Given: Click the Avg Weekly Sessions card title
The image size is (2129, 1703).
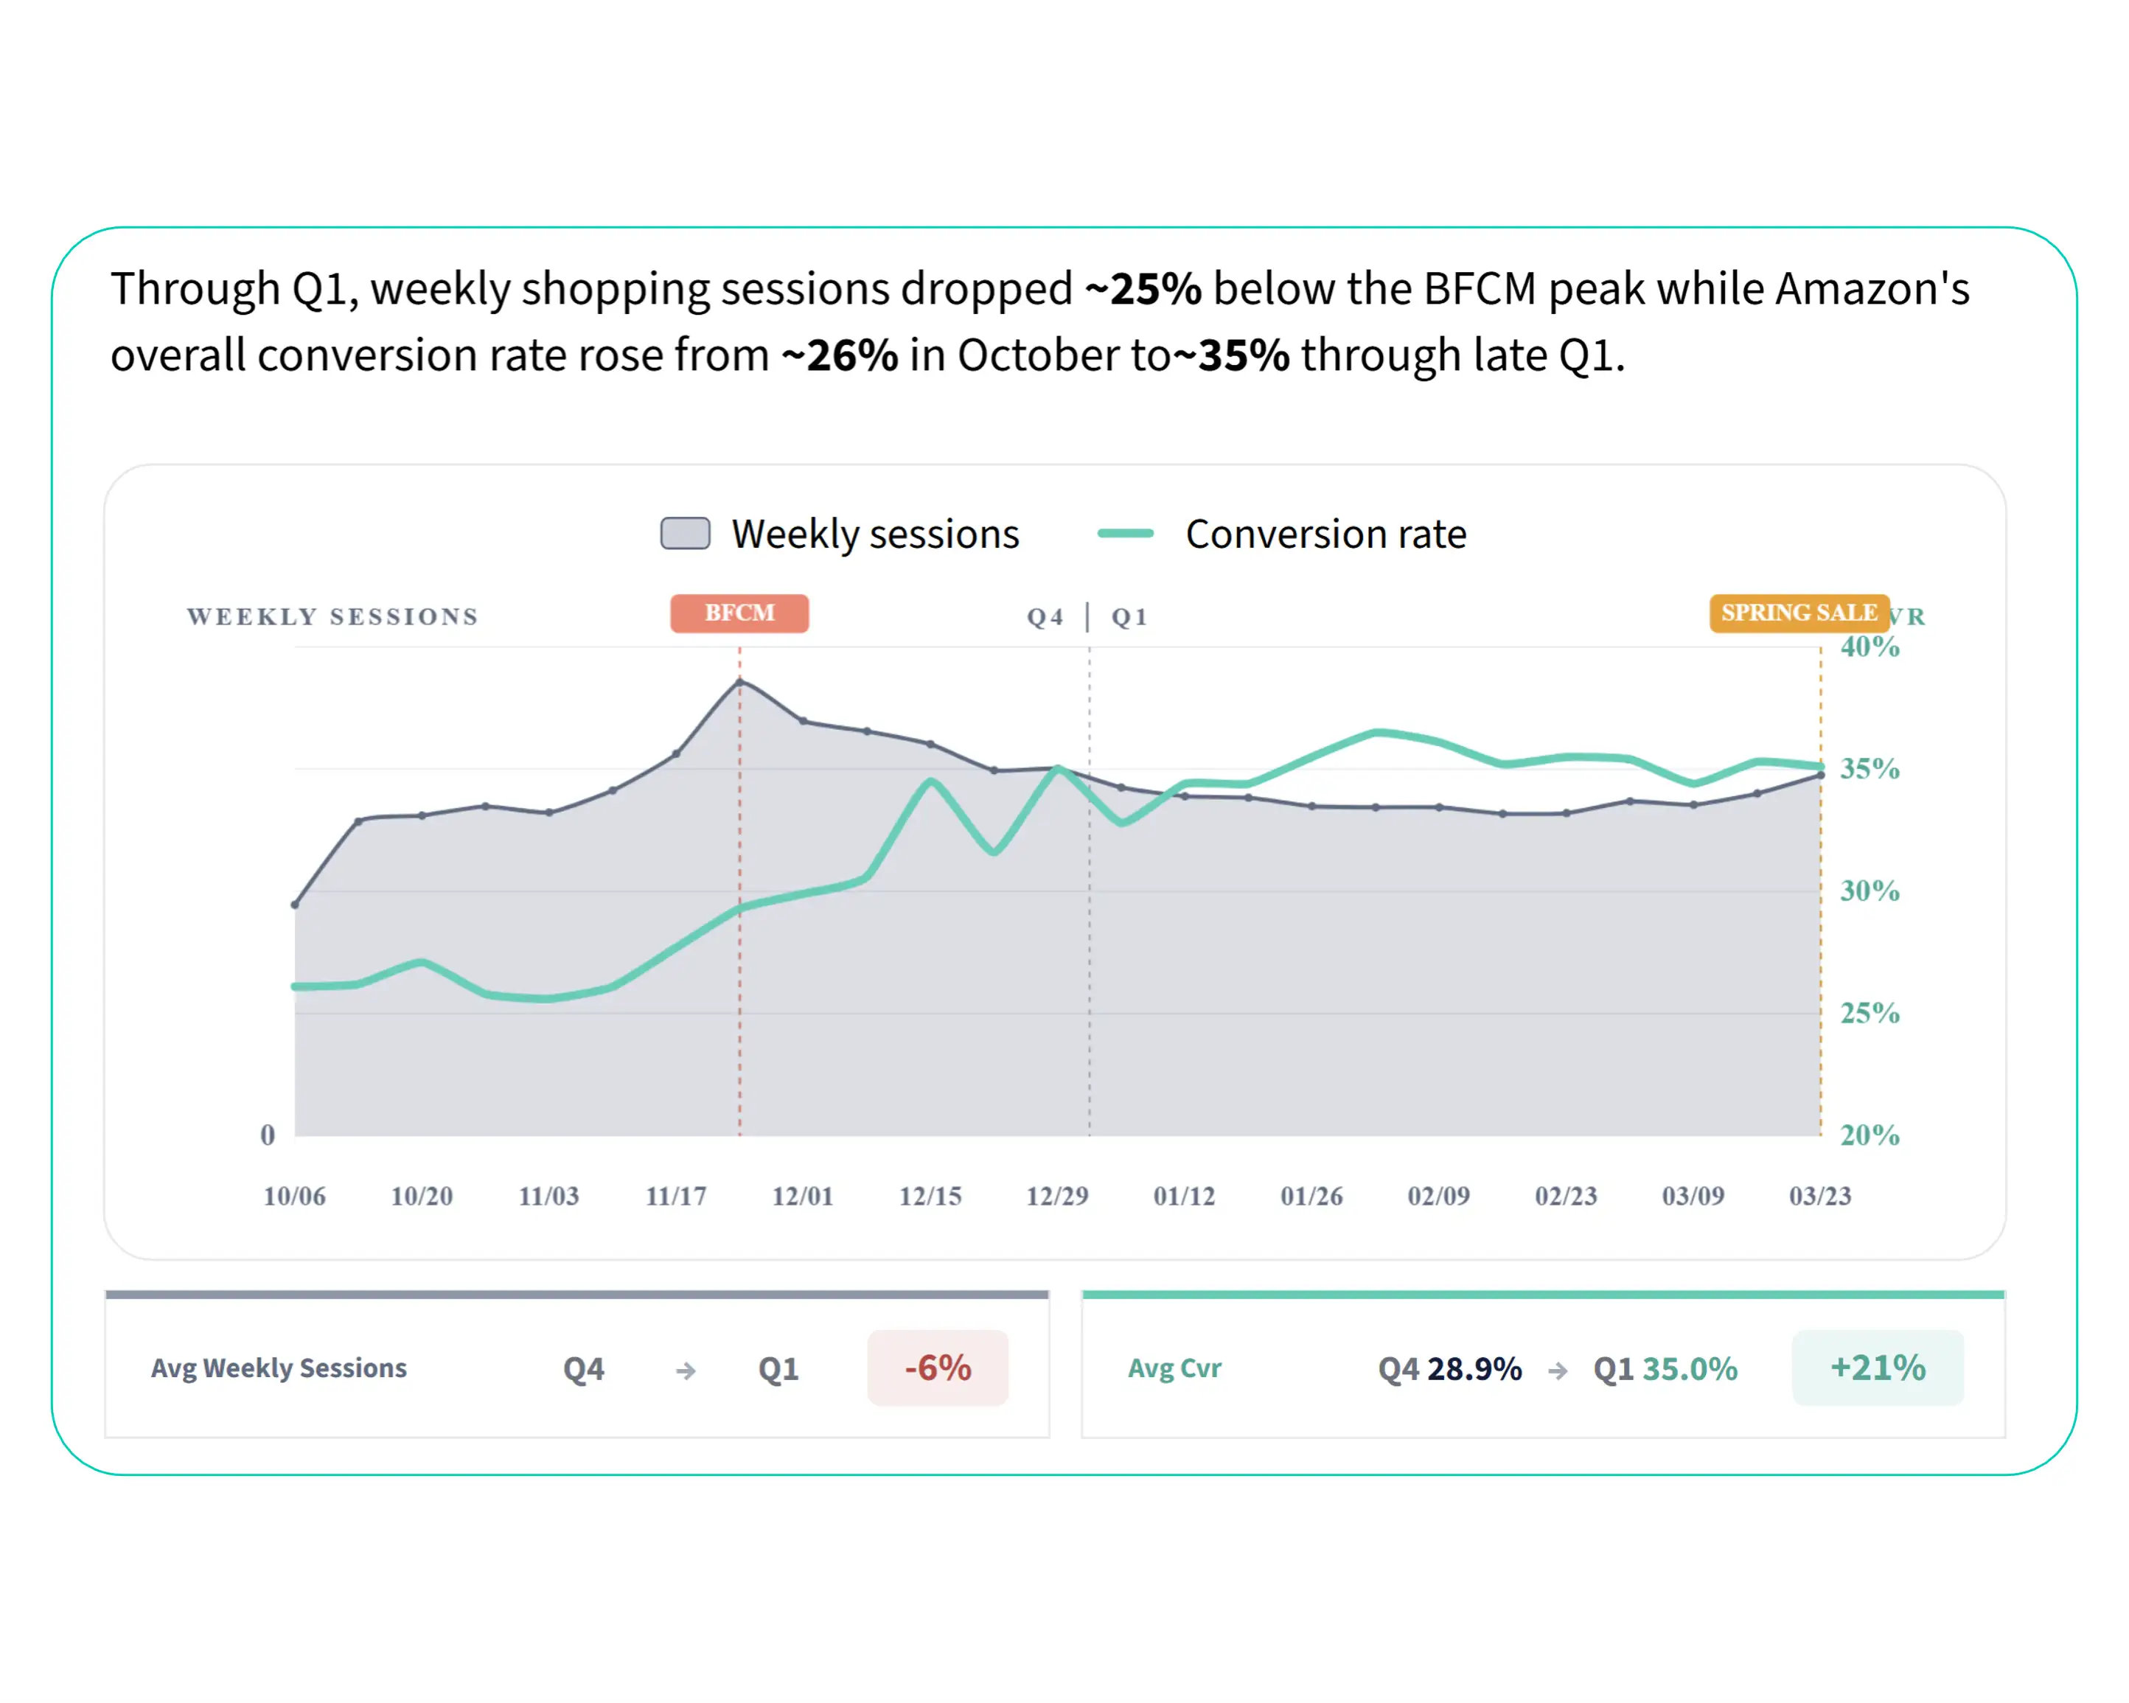Looking at the screenshot, I should pos(279,1368).
